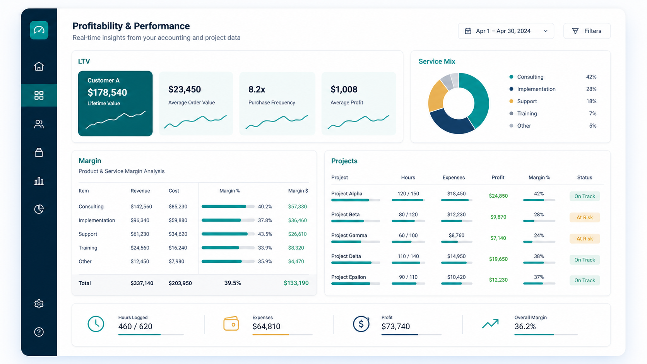The image size is (647, 364).
Task: Click the Overall Margin trend arrow icon
Action: click(490, 324)
